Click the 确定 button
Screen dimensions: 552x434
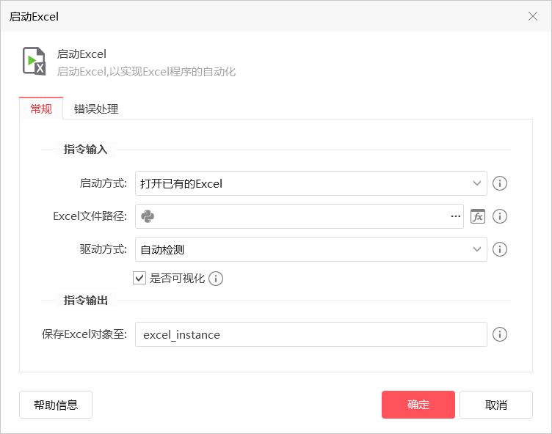tap(418, 405)
